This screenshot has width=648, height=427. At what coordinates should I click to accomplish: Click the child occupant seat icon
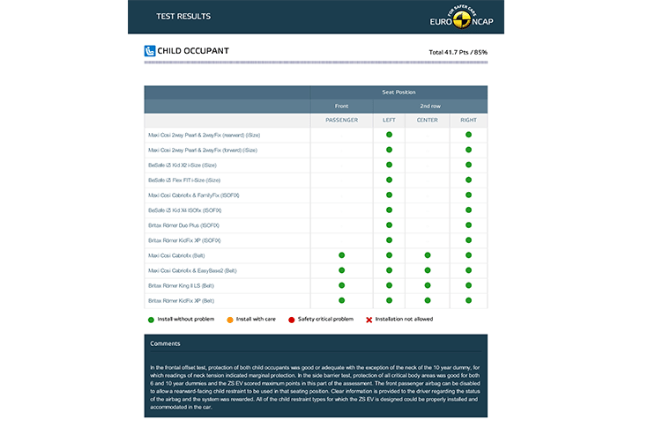pyautogui.click(x=149, y=51)
